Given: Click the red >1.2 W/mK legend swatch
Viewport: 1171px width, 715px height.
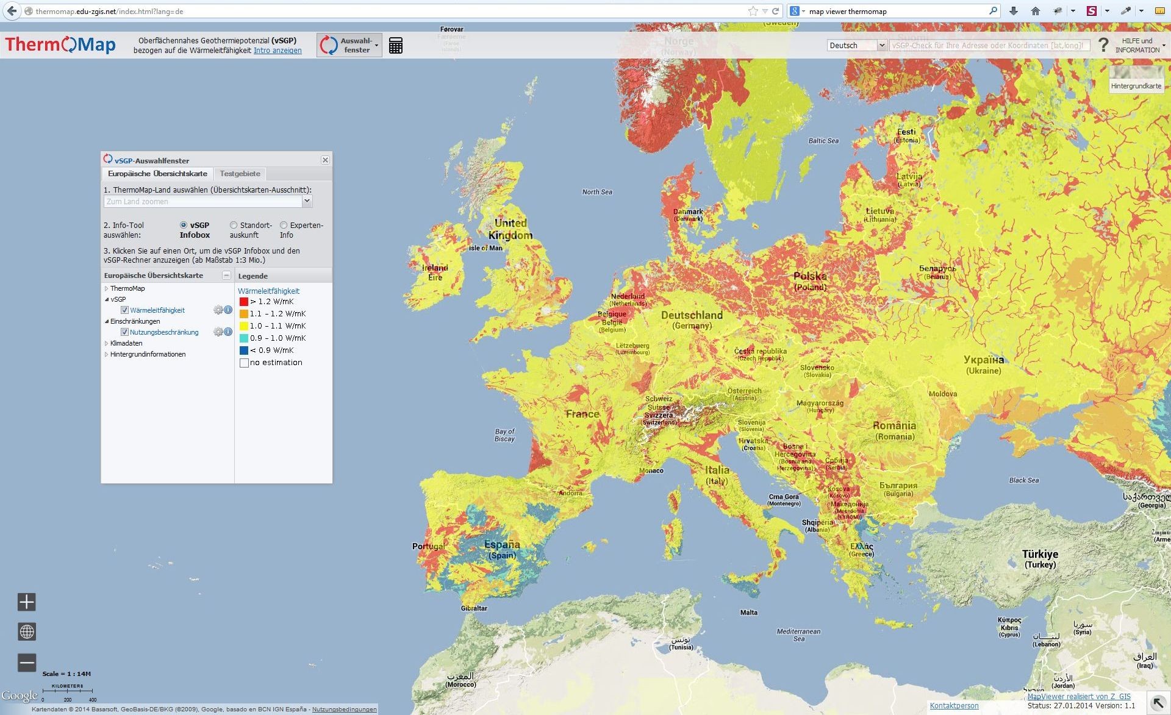Looking at the screenshot, I should point(244,302).
